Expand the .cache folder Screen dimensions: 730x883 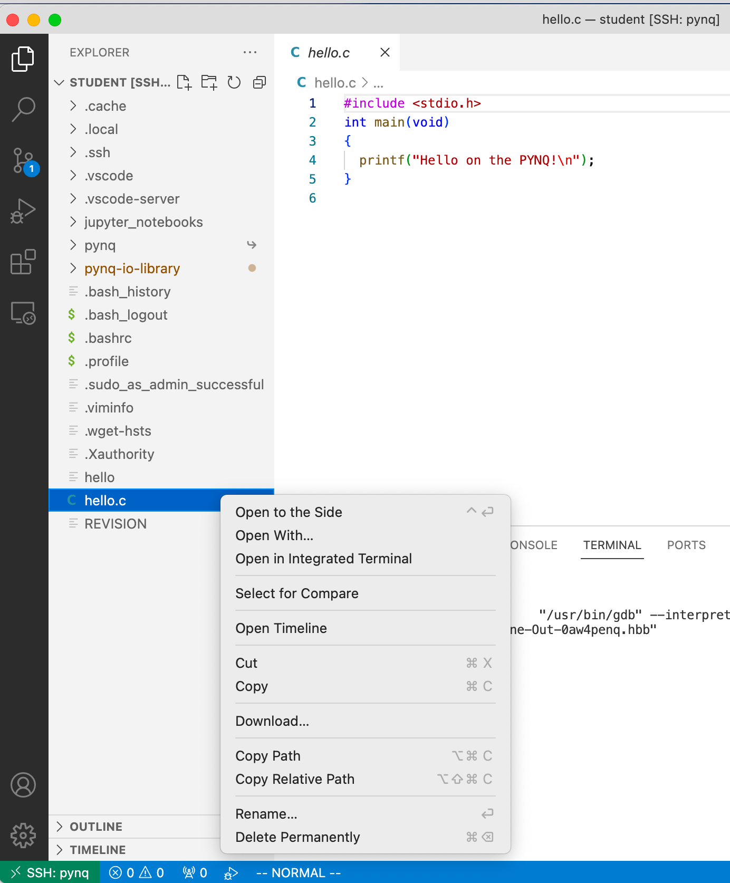pos(161,106)
